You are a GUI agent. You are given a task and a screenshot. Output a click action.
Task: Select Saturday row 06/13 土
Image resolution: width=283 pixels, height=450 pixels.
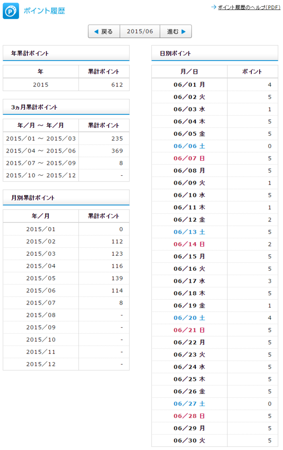pyautogui.click(x=215, y=232)
